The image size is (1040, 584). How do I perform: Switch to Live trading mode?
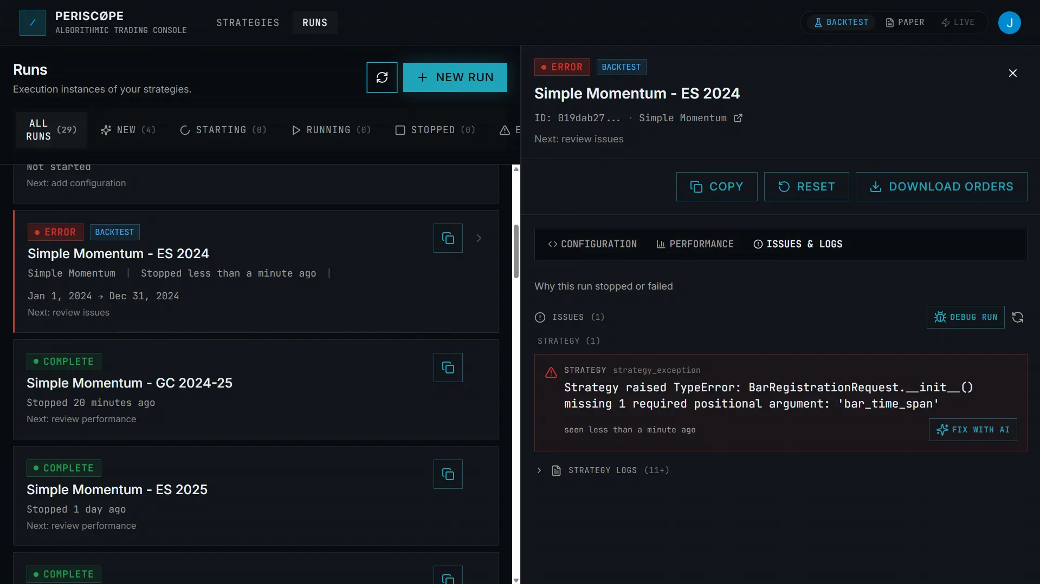coord(958,22)
